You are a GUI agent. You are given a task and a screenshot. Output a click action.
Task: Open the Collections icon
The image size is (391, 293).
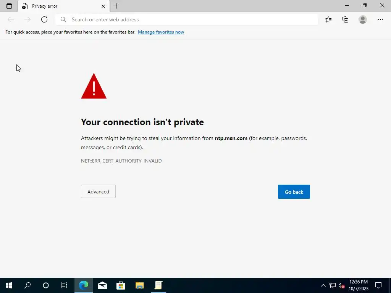pos(345,19)
